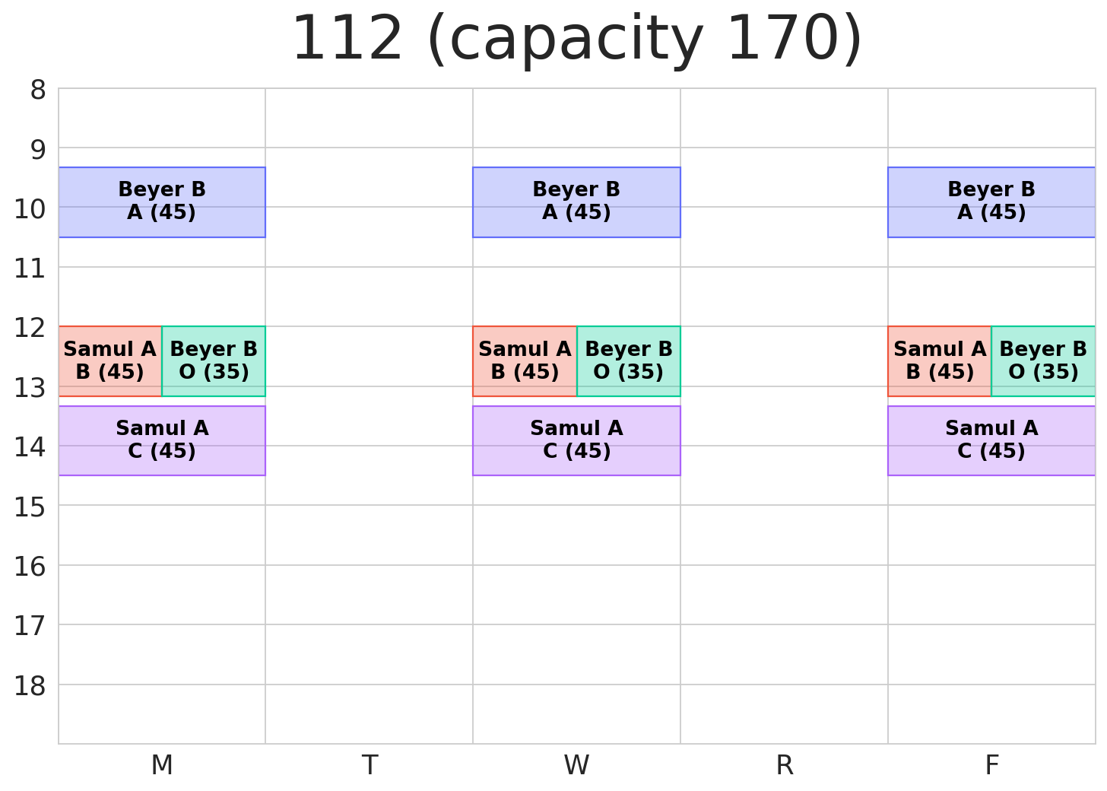
Task: Open Monday's Beyer B O (35) block
Action: [214, 361]
